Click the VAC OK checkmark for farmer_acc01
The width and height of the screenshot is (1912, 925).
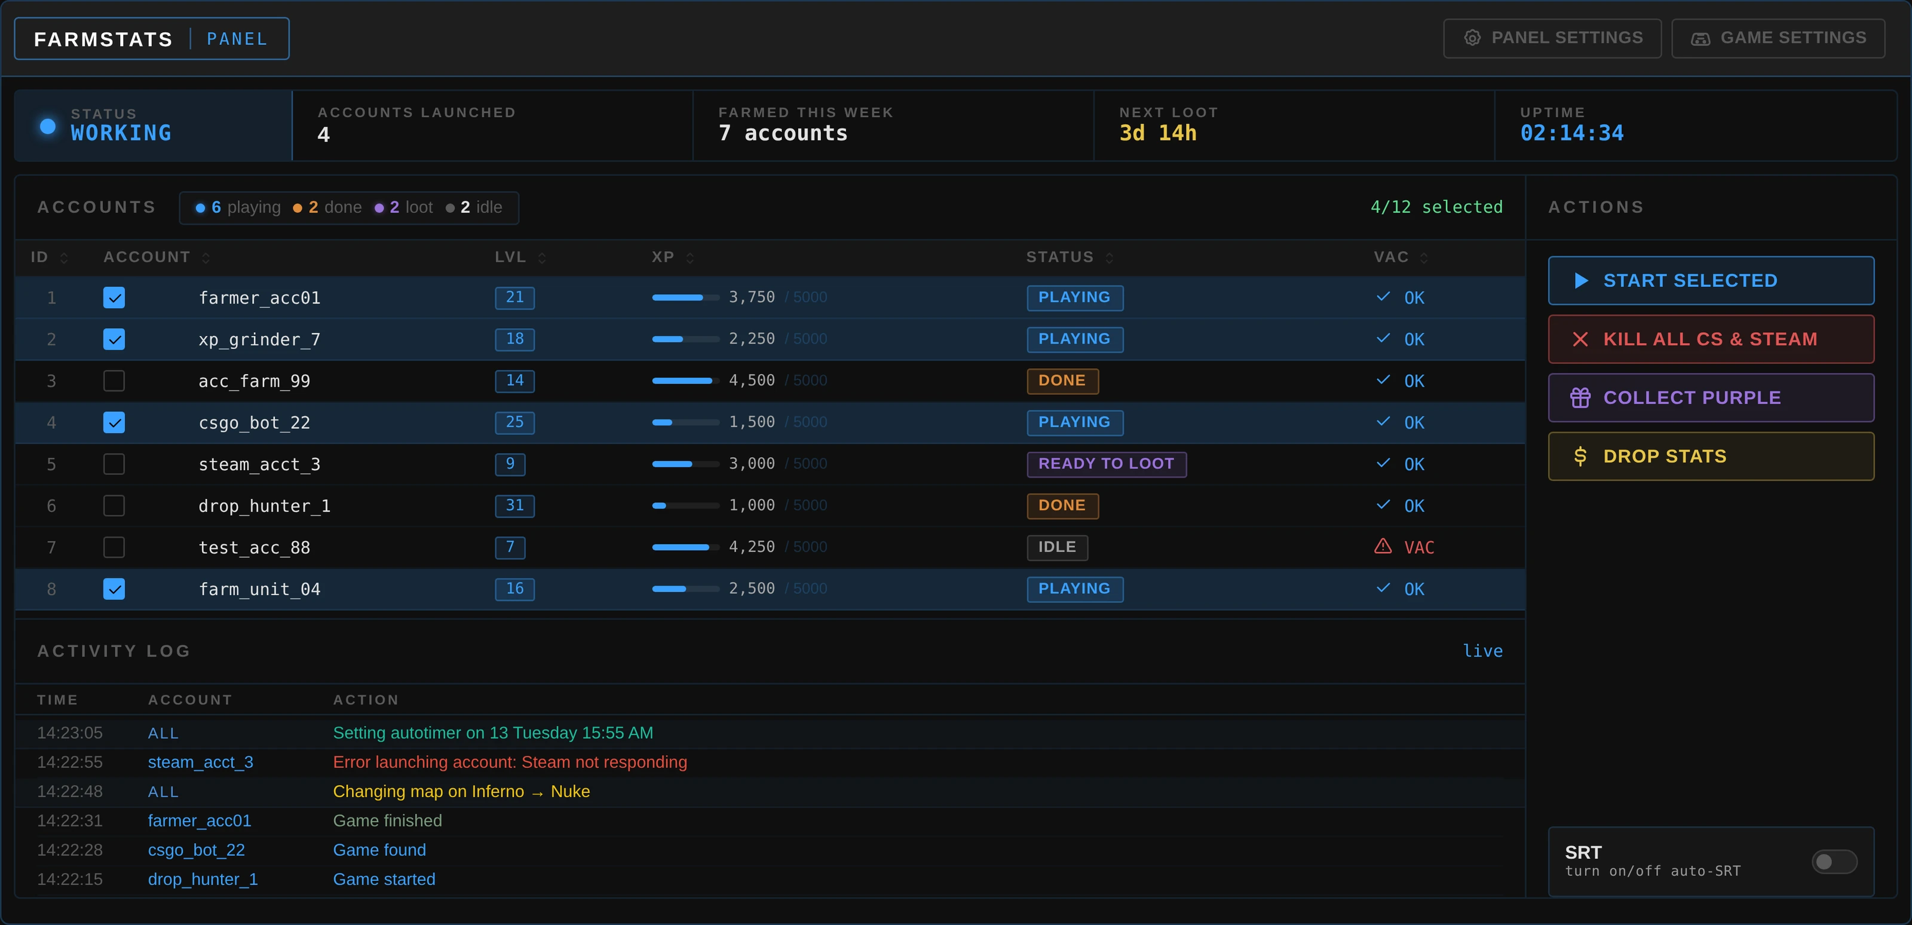click(x=1384, y=297)
